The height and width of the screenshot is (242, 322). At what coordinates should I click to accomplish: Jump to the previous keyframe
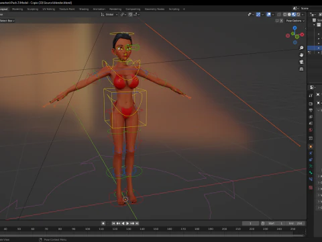[118, 223]
